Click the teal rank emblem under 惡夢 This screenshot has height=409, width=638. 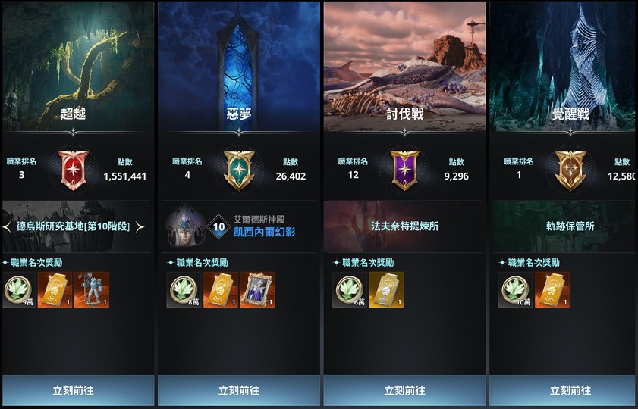[239, 170]
